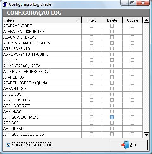The width and height of the screenshot is (152, 154).
Task: Click the vertical scrollbar thumb
Action: point(146,24)
